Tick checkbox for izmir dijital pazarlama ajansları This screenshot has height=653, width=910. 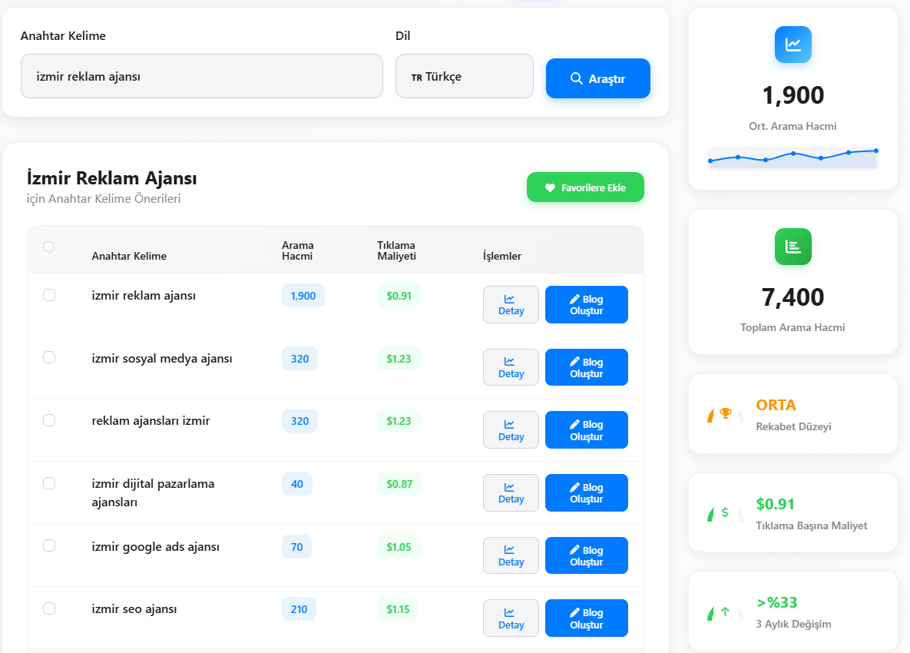[49, 483]
